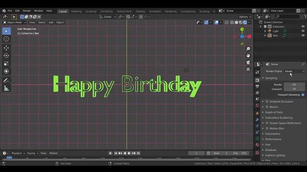Switch to the Modeling workspace tab

point(76,11)
